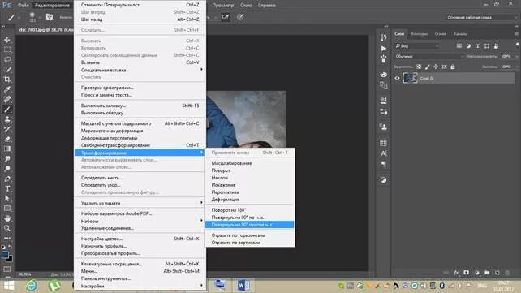
Task: Add a layer mask button
Action: pos(466,273)
